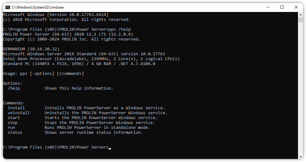Click the cmd.exe icon in title bar
This screenshot has height=162, width=306.
pos(7,7)
